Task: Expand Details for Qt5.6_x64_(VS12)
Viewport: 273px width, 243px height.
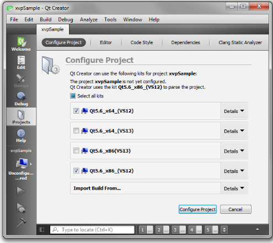Action: click(234, 111)
